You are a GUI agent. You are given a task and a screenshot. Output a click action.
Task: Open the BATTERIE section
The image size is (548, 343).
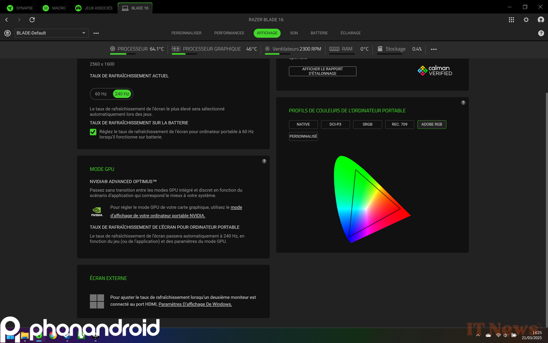pos(319,33)
